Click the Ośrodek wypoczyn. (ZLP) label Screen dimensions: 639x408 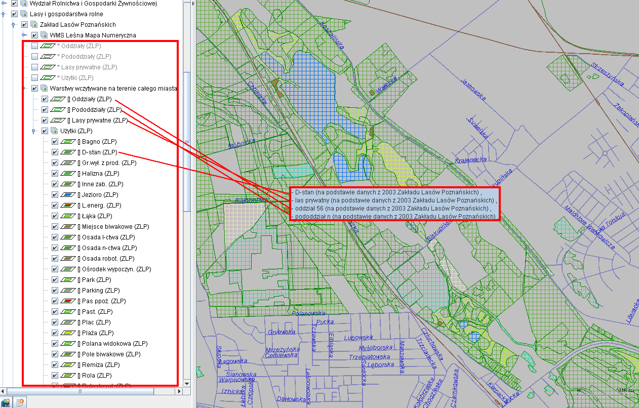[x=116, y=269]
